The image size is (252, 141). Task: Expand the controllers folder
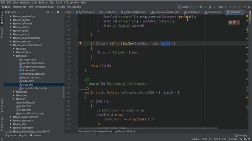(x=14, y=52)
